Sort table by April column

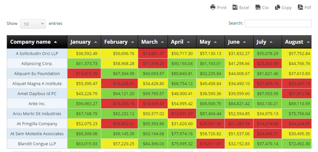pos(182,42)
